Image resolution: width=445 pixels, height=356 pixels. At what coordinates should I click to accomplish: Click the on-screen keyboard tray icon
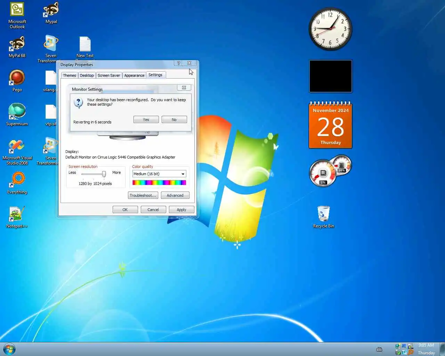click(379, 349)
